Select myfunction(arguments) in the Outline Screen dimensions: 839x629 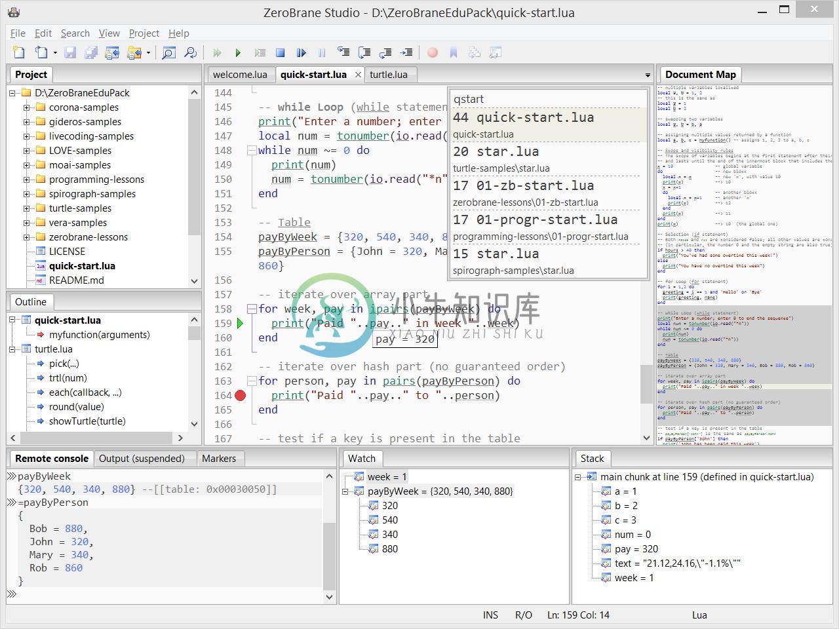coord(99,335)
